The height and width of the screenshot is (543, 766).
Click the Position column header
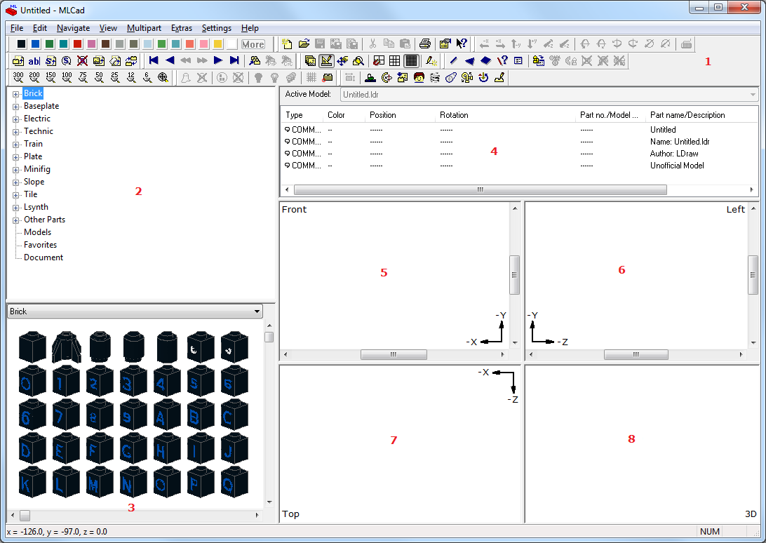point(401,115)
